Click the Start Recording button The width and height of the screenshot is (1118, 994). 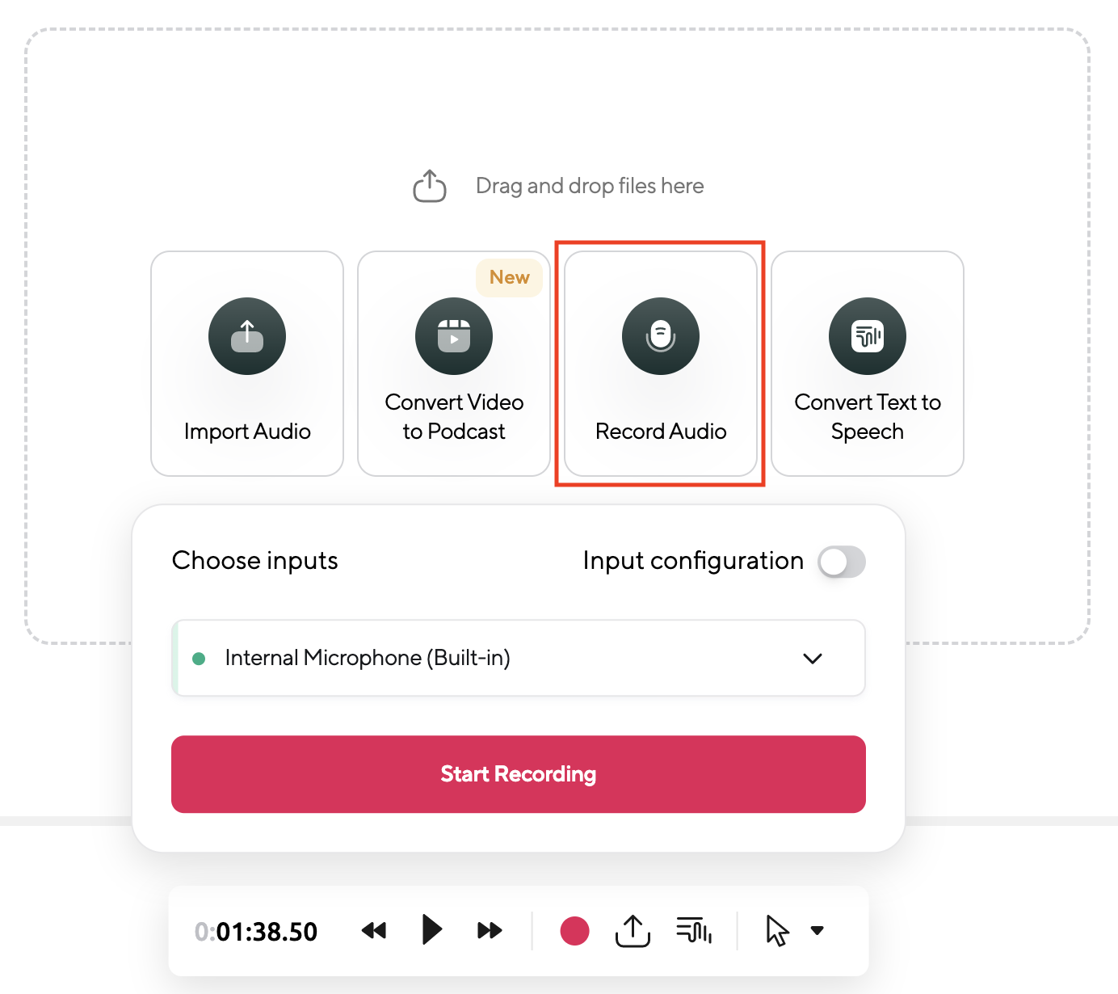pyautogui.click(x=519, y=774)
